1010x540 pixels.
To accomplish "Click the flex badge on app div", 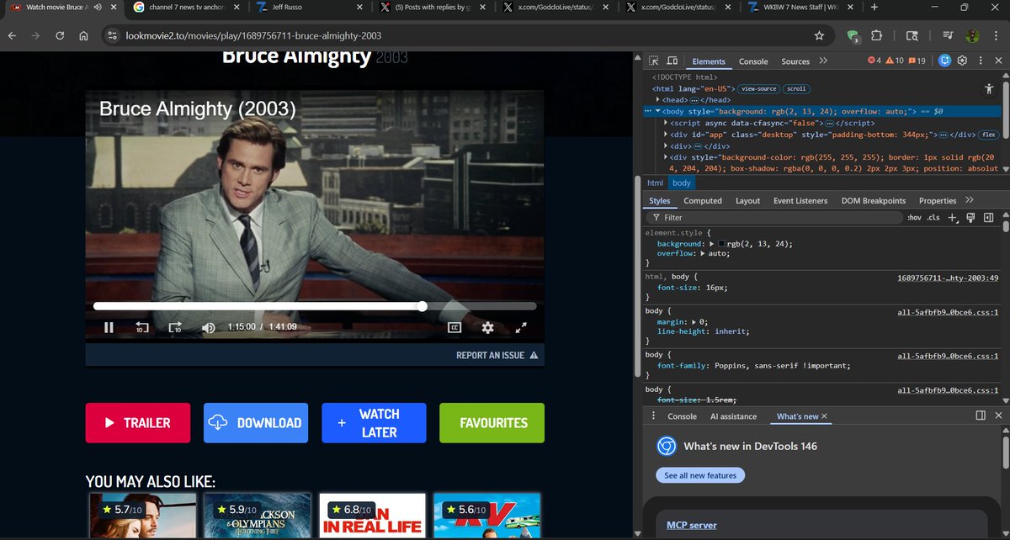I will pyautogui.click(x=988, y=135).
